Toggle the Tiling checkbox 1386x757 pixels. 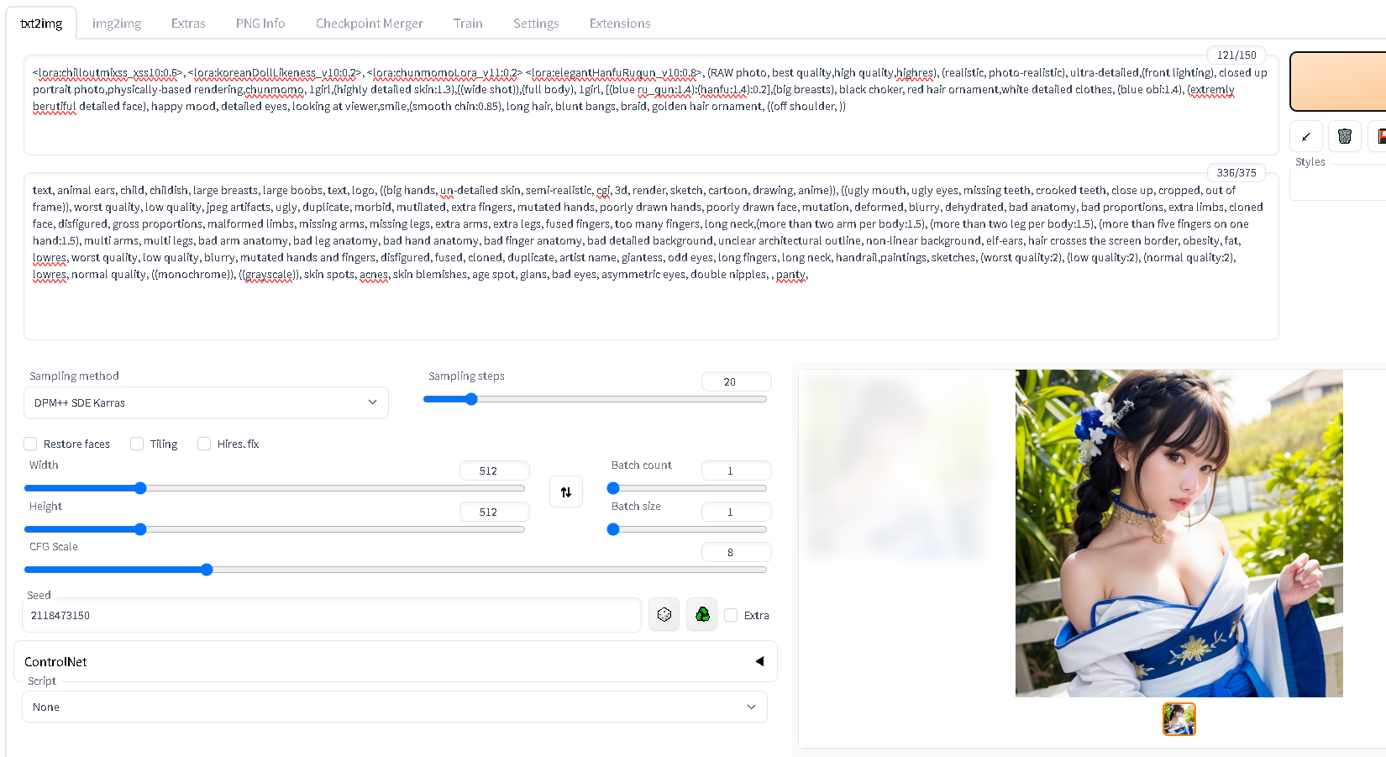(137, 444)
